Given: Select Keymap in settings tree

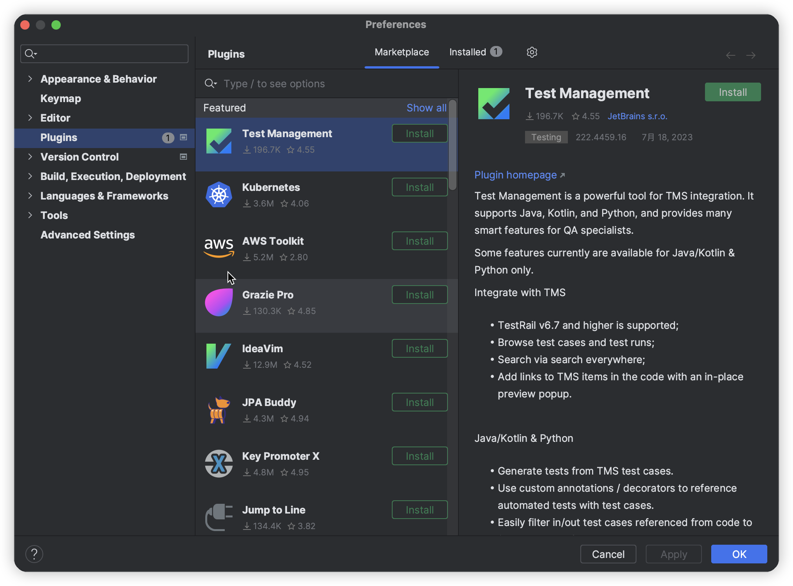Looking at the screenshot, I should pos(61,99).
